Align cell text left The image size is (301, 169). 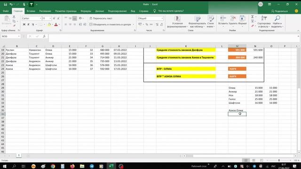point(66,24)
